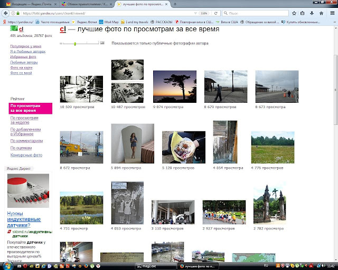338x270 pixels.
Task: Click the green padlock site security icon
Action: pos(18,13)
